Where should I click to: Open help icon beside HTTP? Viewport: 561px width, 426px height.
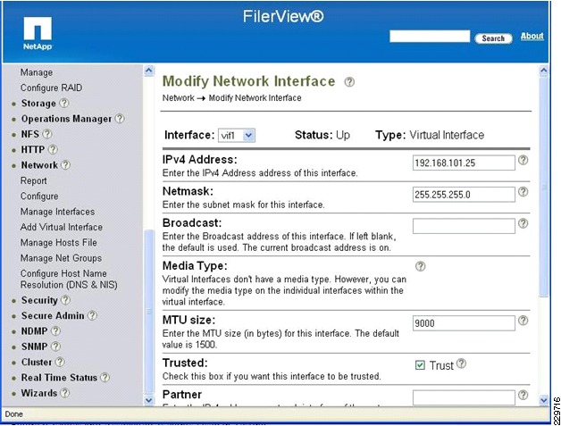coord(53,149)
